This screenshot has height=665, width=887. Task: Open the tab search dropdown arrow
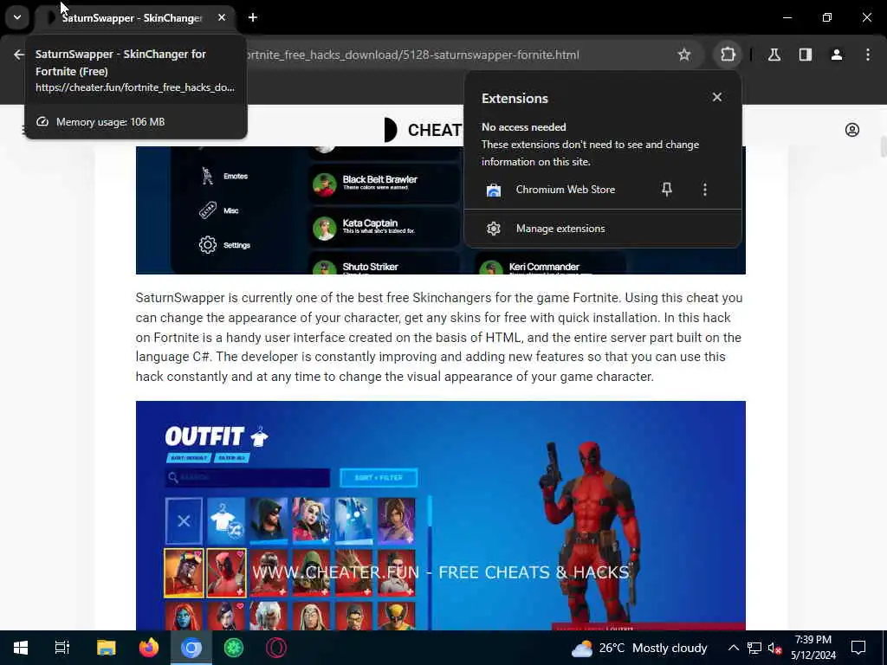click(x=17, y=17)
